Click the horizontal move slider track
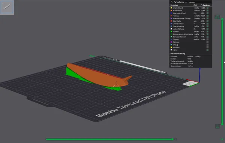Image resolution: width=225 pixels, height=143 pixels. (x=109, y=139)
